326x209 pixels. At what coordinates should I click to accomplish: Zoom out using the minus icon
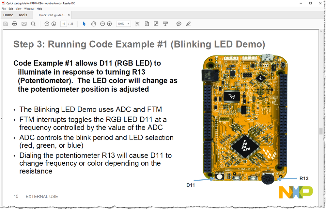(x=102, y=23)
